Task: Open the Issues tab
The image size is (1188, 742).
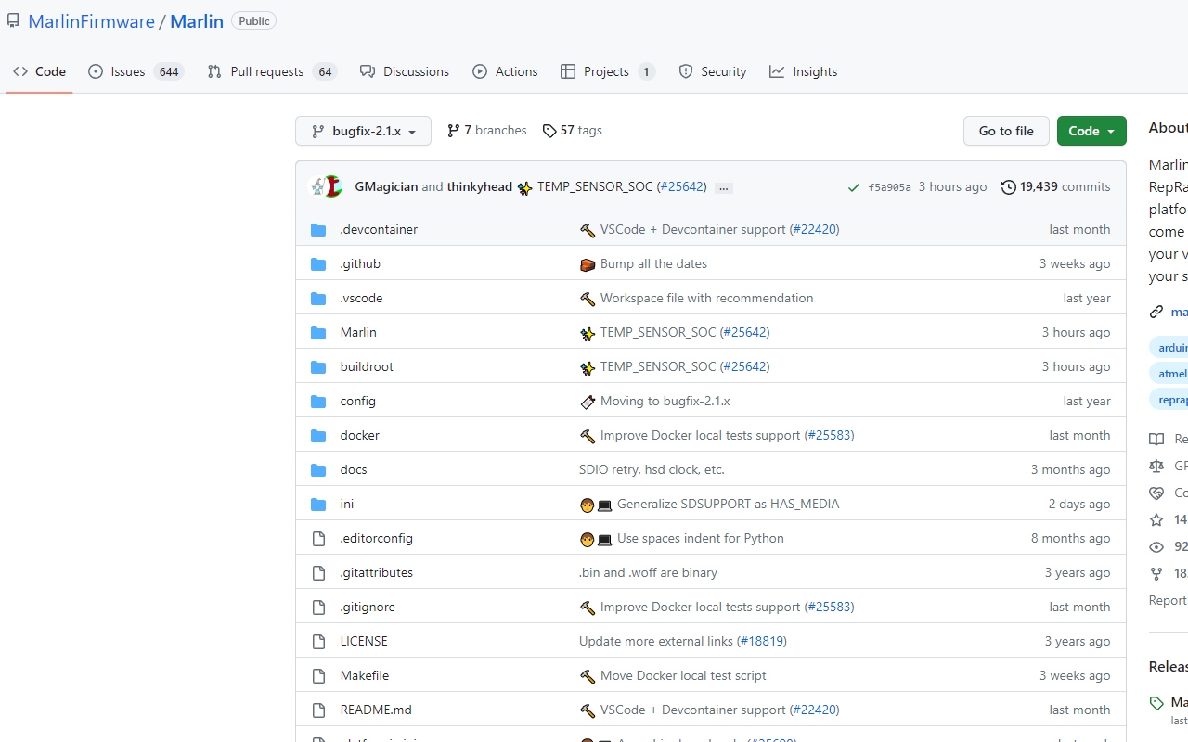Action: click(x=136, y=71)
